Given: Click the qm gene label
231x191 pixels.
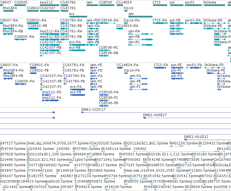Looking at the screenshot, I should tap(131, 14).
